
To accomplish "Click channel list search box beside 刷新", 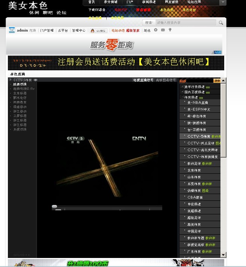I will pos(200,81).
